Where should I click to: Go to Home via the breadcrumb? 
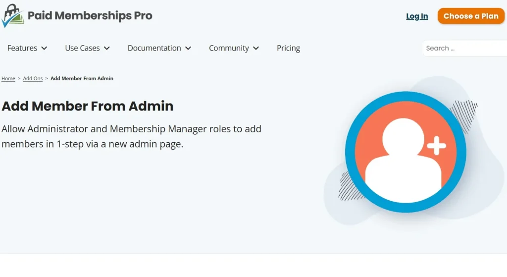click(8, 79)
